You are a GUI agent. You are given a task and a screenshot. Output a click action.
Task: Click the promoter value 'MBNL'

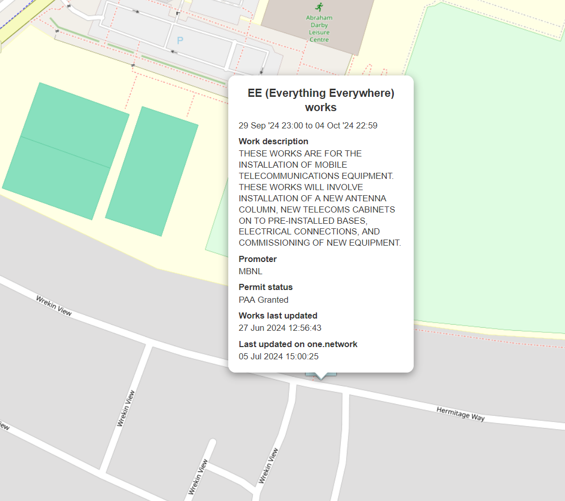[251, 272]
